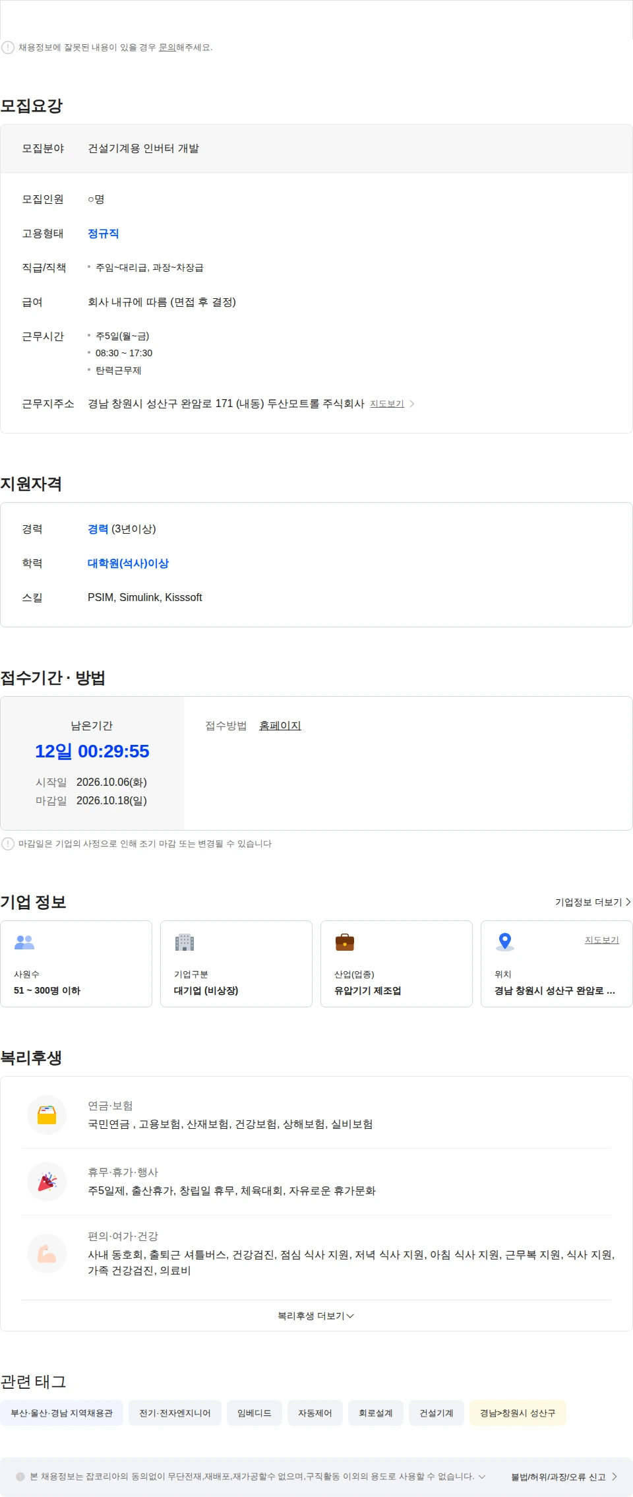The width and height of the screenshot is (633, 1497).
Task: Expand 복리후생 더보기
Action: coord(316,1316)
